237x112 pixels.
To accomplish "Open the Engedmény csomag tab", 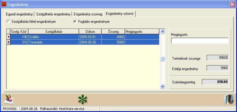I will click(88, 14).
